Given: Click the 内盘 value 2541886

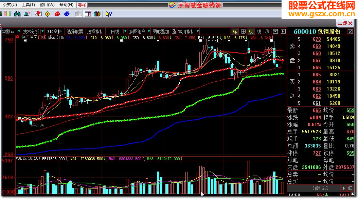Looking at the screenshot, I should pyautogui.click(x=311, y=167).
